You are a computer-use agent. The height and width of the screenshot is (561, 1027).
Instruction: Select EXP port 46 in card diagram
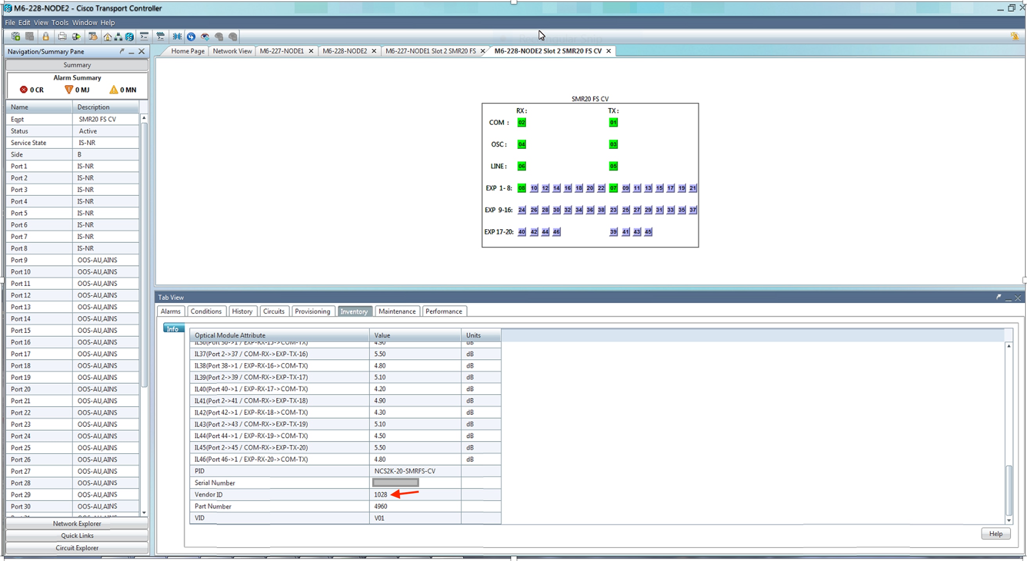coord(556,232)
